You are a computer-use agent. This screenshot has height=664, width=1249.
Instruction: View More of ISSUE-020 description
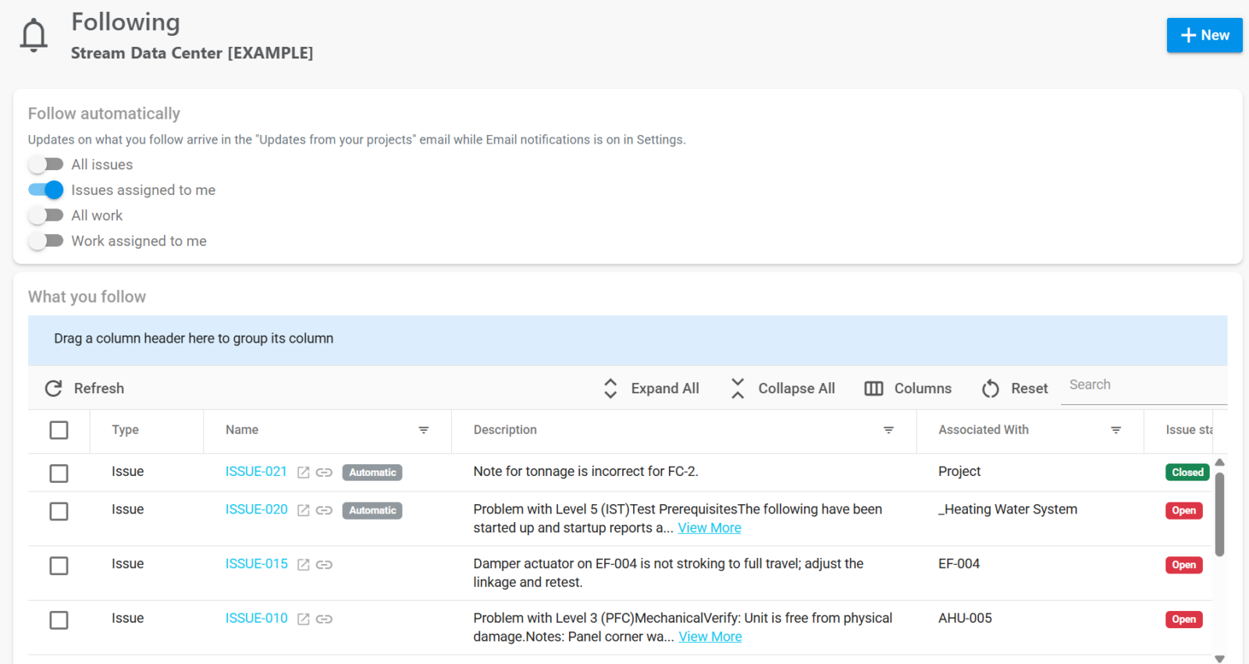[x=710, y=528]
